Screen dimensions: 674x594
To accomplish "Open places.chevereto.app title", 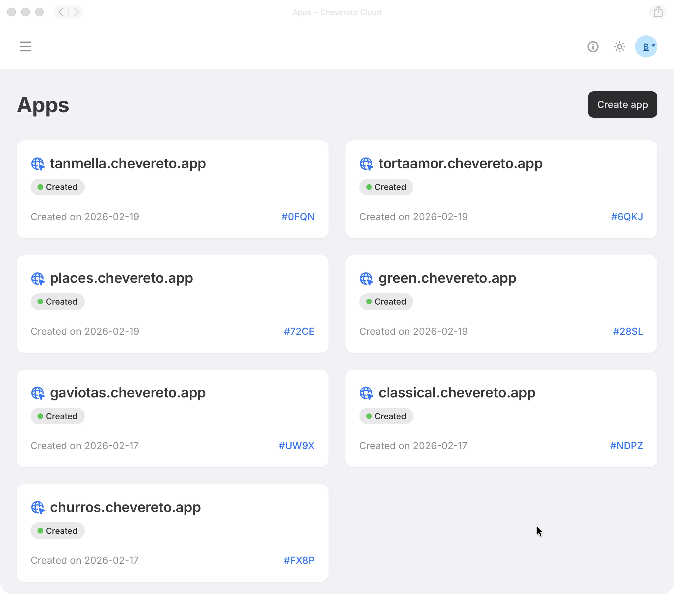I will 121,278.
